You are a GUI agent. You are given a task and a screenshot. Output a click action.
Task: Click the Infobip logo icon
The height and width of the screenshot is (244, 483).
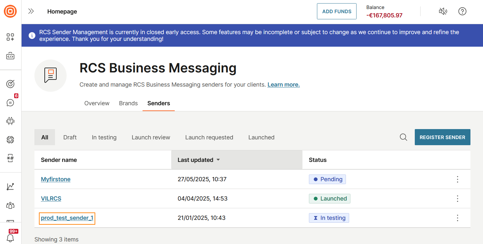click(x=10, y=11)
